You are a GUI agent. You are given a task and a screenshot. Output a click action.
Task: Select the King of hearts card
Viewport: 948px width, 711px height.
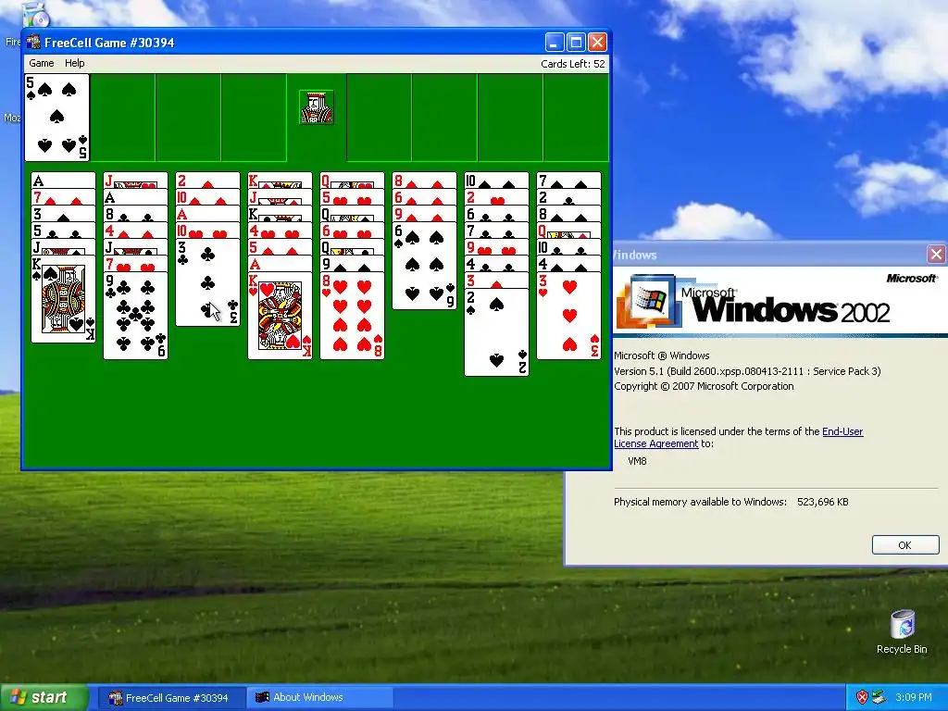pos(280,316)
